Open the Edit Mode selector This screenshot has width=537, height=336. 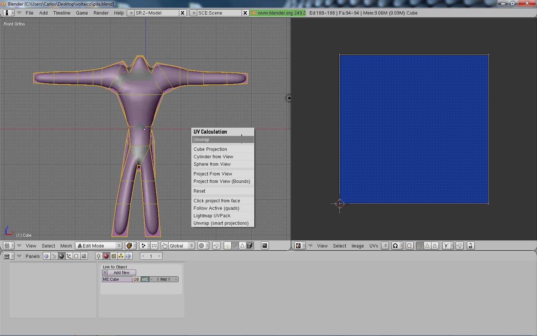(x=99, y=246)
